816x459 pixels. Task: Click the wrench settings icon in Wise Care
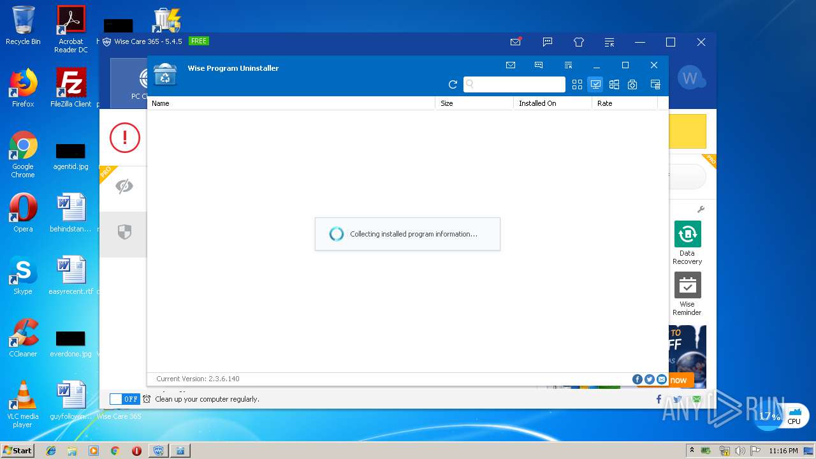tap(701, 209)
